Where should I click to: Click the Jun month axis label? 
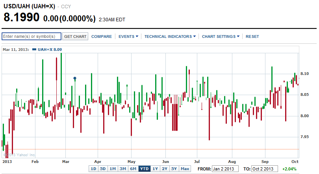[165, 162]
